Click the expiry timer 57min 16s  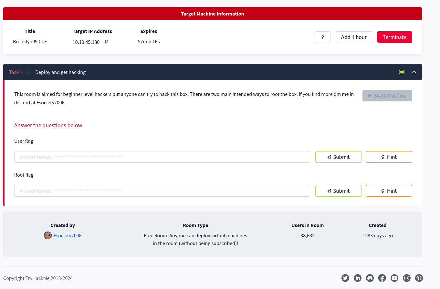[x=149, y=41]
